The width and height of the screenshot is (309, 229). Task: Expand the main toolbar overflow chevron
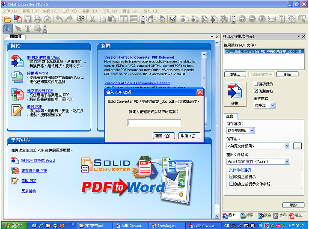tap(143, 19)
